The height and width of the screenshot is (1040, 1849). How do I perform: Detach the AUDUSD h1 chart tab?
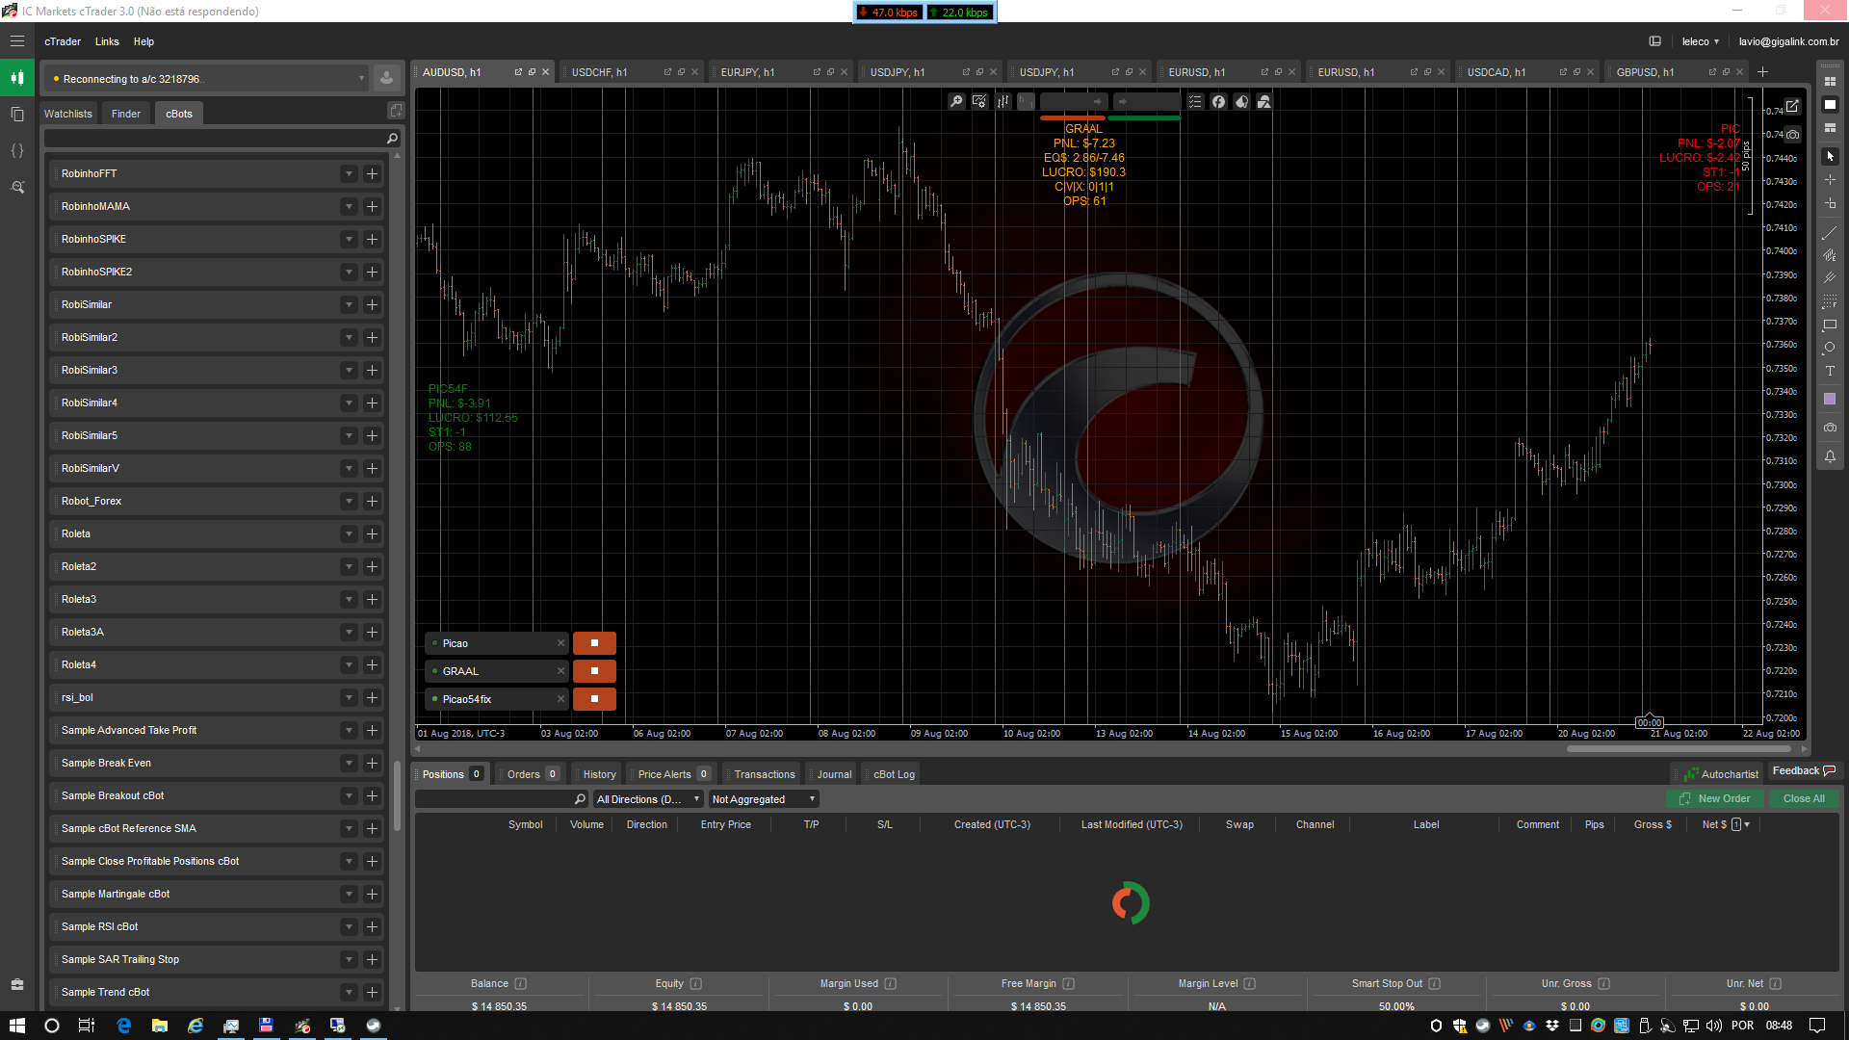(518, 72)
